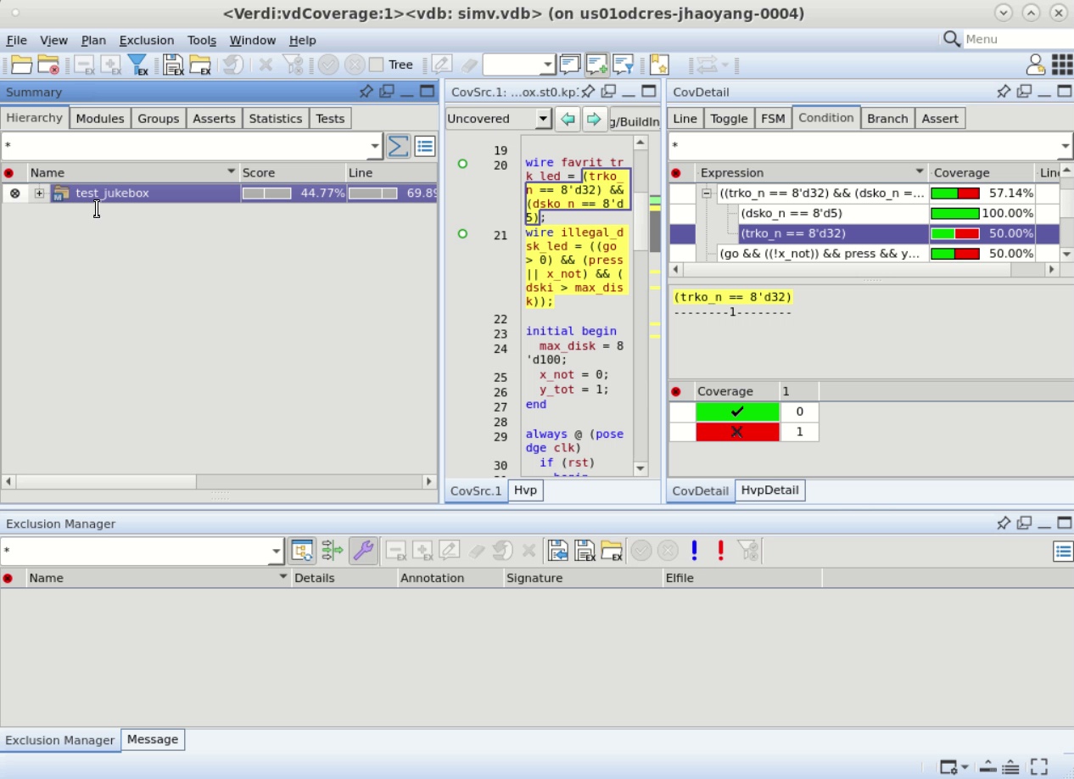
Task: Switch to the Toggle coverage tab
Action: (x=728, y=119)
